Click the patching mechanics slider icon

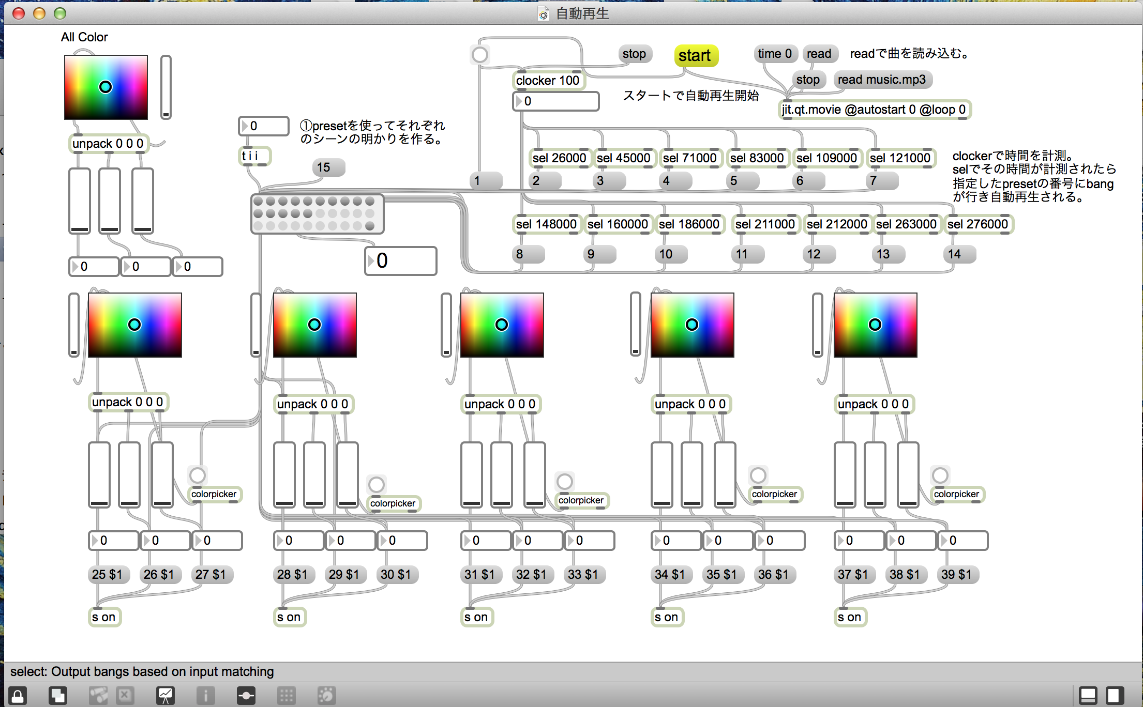tap(246, 696)
